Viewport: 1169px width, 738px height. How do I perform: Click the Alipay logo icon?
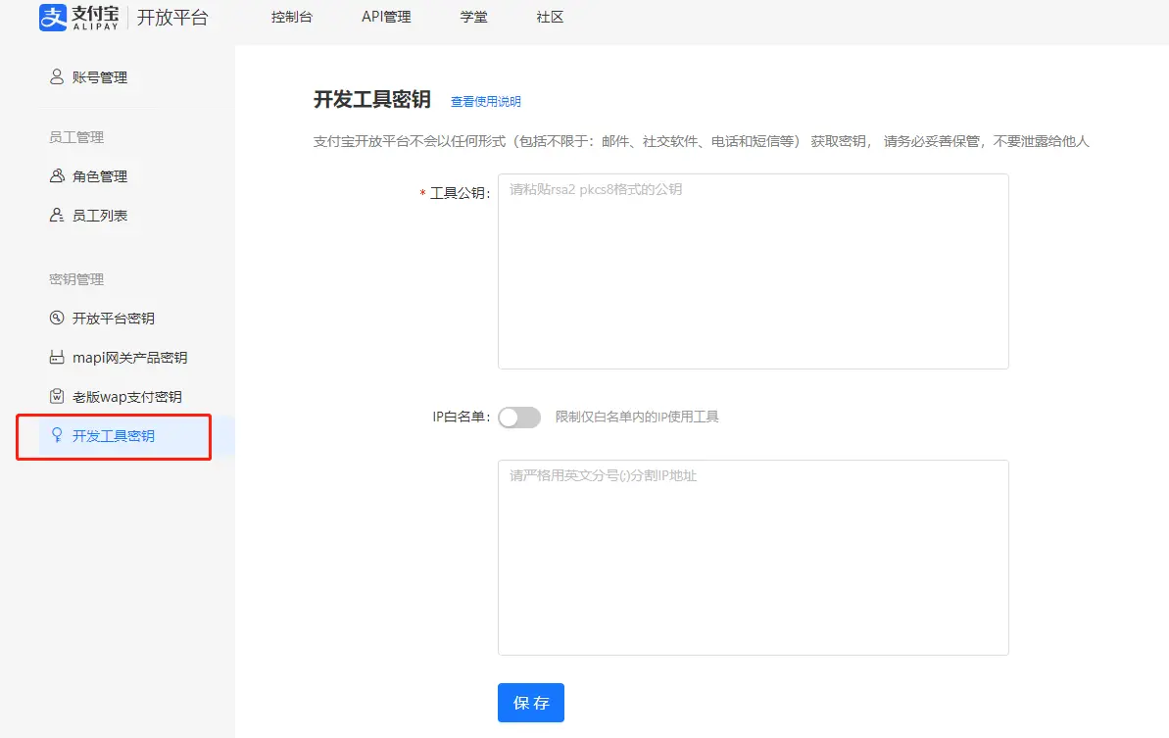tap(53, 17)
